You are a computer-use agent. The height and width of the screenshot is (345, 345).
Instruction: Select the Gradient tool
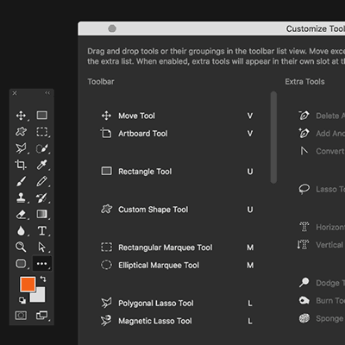(42, 214)
